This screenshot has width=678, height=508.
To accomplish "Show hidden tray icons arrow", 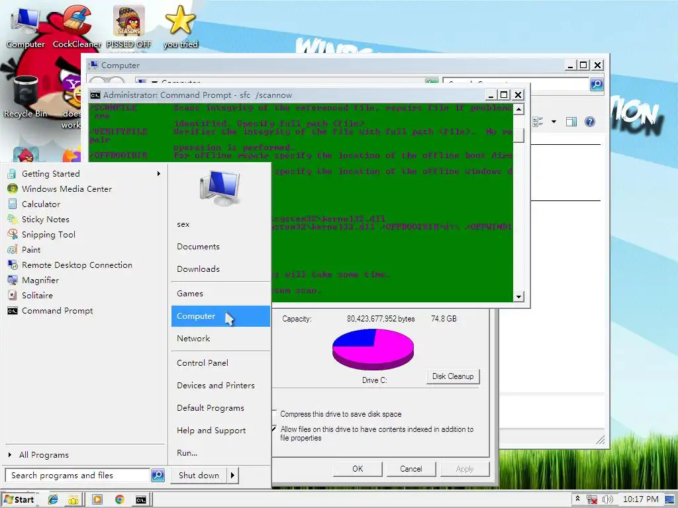I will 577,499.
